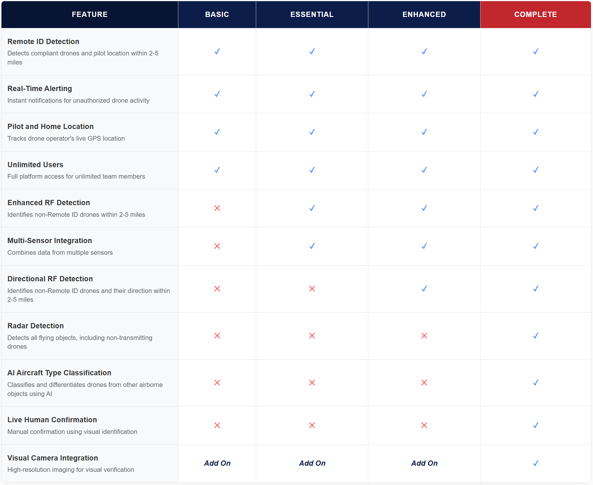
Task: Click Basic red X for Live Human Confirmation
Action: click(217, 425)
